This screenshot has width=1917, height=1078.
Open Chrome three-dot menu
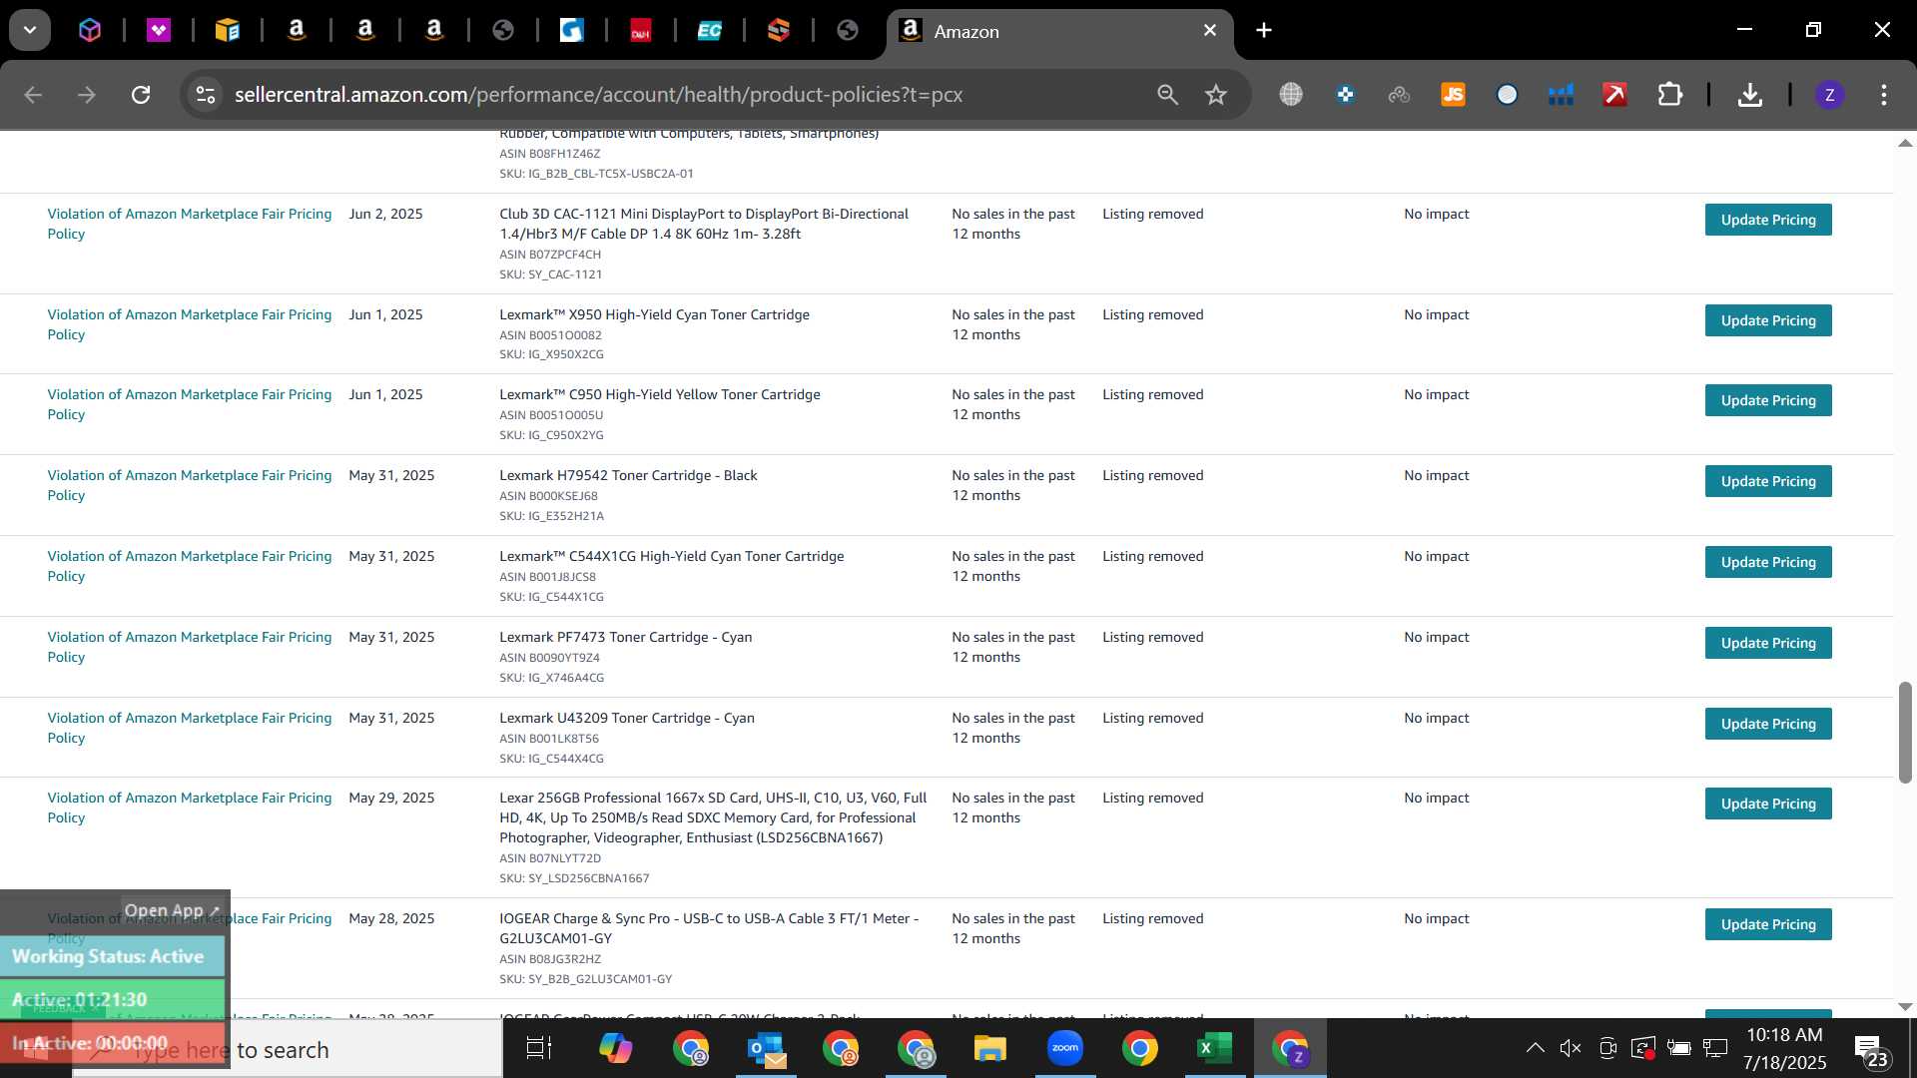click(x=1883, y=94)
